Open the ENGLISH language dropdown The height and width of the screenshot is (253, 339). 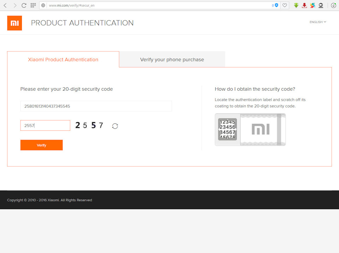tap(318, 22)
